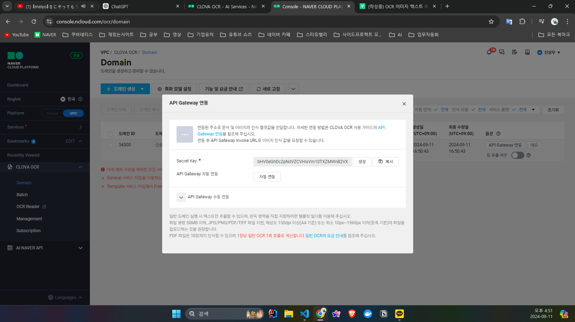The width and height of the screenshot is (575, 322).
Task: Collapse the Bookmarks section chevron
Action: (81, 141)
